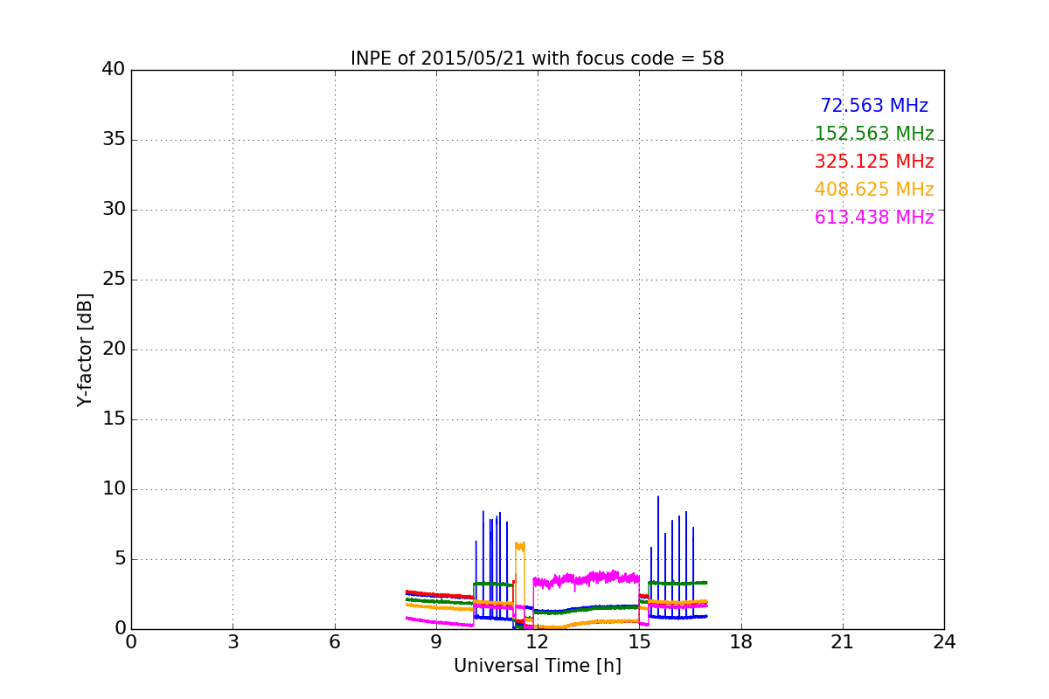This screenshot has height=699, width=1049.
Task: Click the y-axis tick label 5
Action: (120, 559)
